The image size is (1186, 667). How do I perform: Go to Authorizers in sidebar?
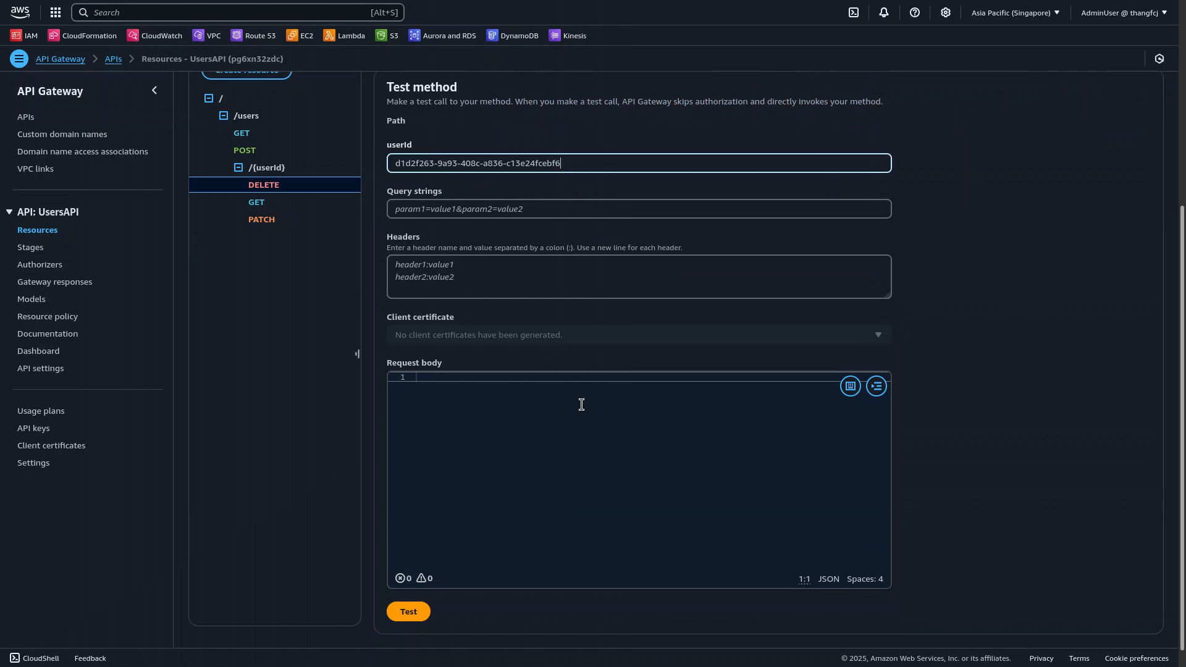click(x=40, y=264)
